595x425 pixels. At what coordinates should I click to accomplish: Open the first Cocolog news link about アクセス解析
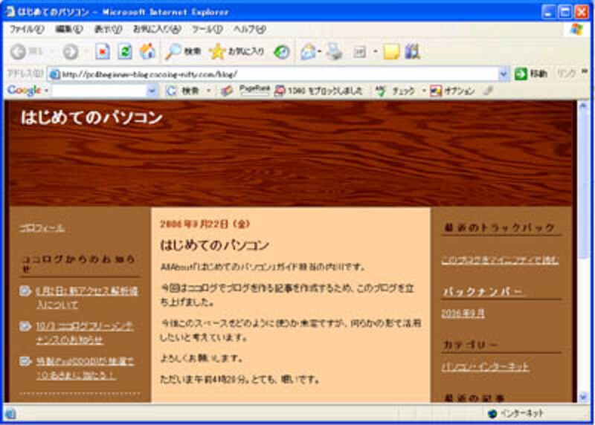[x=87, y=298]
